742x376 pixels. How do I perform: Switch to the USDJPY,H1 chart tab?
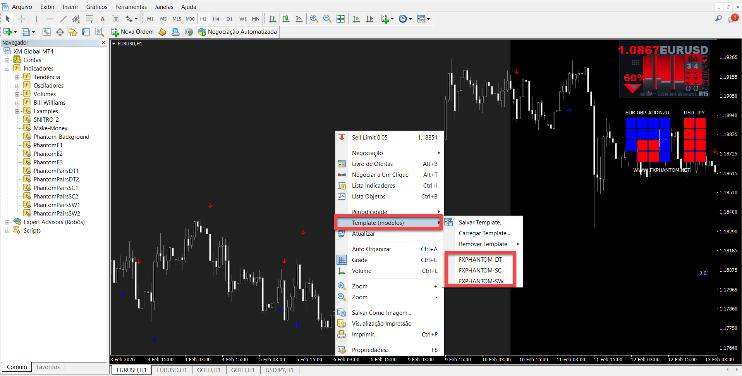pos(279,370)
